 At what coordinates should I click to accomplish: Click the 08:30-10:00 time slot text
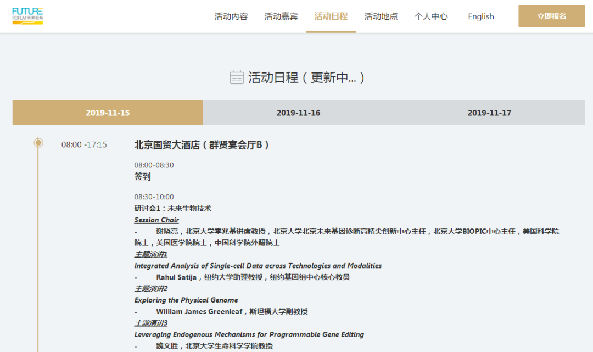pyautogui.click(x=154, y=197)
